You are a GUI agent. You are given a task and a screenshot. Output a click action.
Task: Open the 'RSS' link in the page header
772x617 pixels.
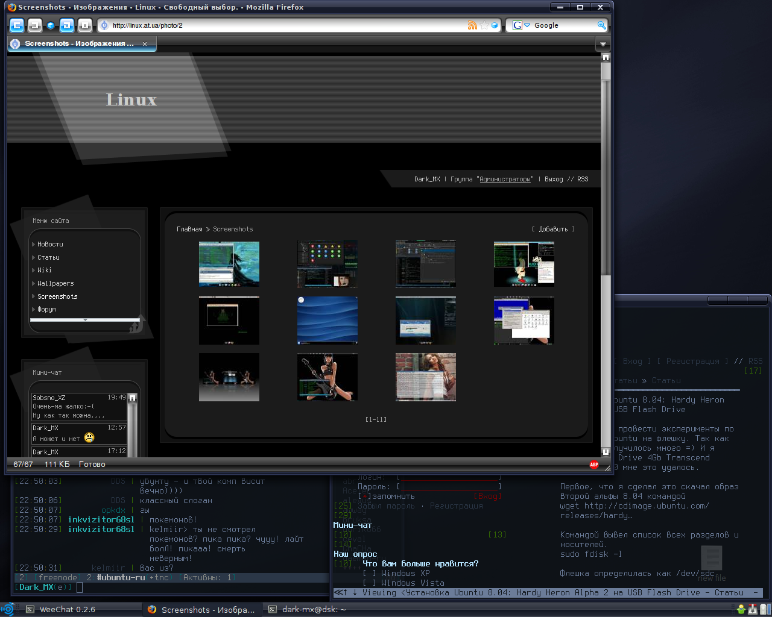click(583, 179)
